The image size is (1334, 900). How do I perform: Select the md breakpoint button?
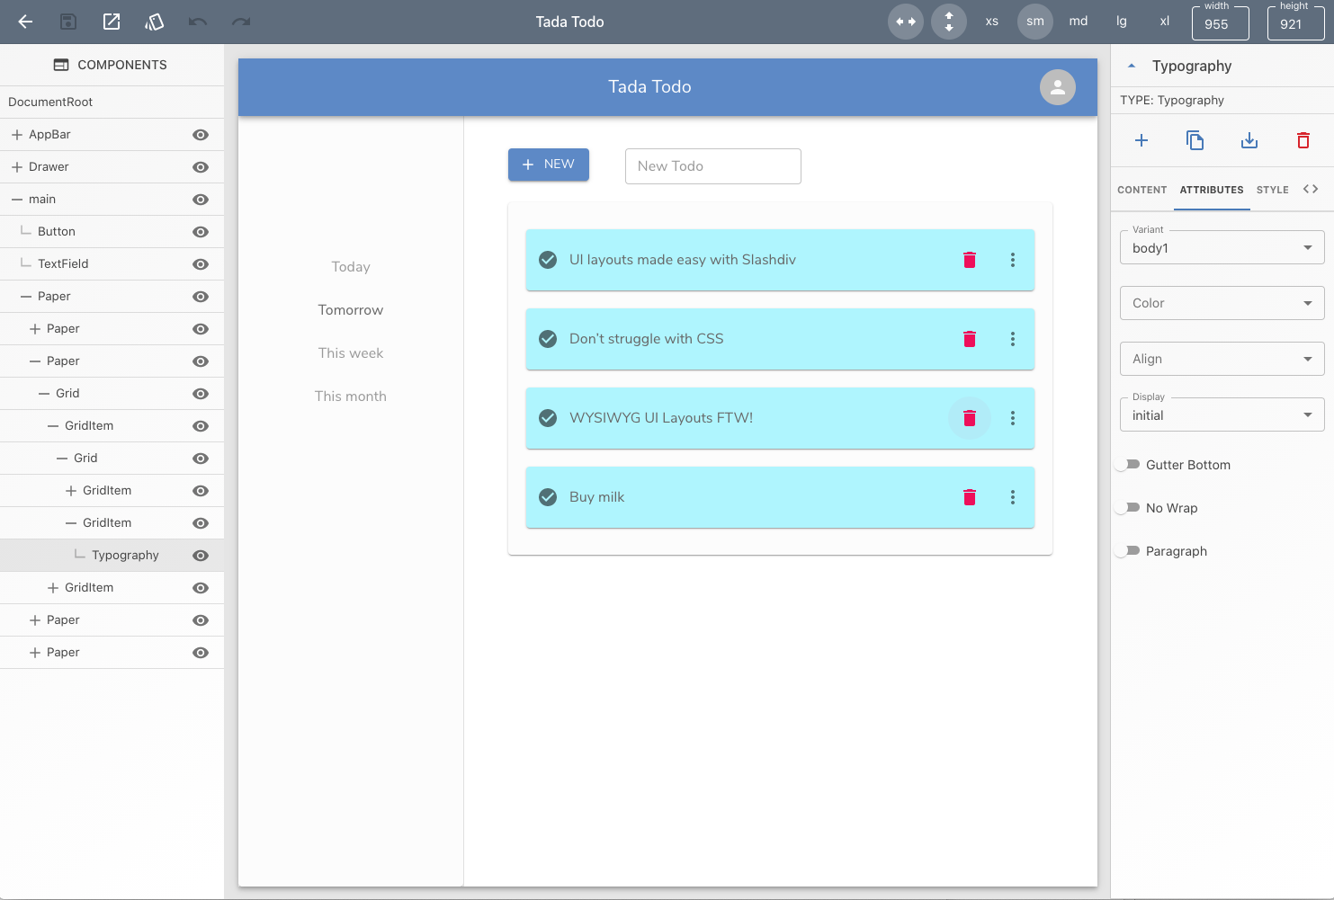(x=1079, y=22)
